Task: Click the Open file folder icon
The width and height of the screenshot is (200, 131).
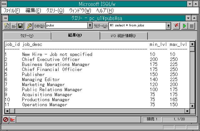Action: coord(14,26)
